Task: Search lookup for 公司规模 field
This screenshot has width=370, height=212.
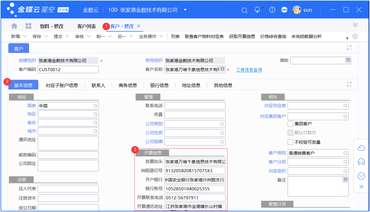Action: [222, 142]
